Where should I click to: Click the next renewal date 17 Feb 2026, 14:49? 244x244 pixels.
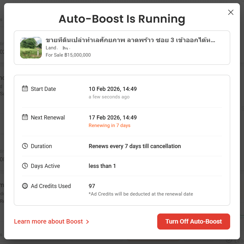pyautogui.click(x=113, y=118)
